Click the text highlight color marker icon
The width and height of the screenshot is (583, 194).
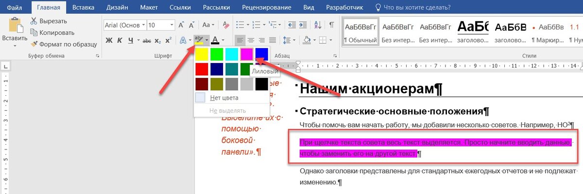(x=199, y=40)
